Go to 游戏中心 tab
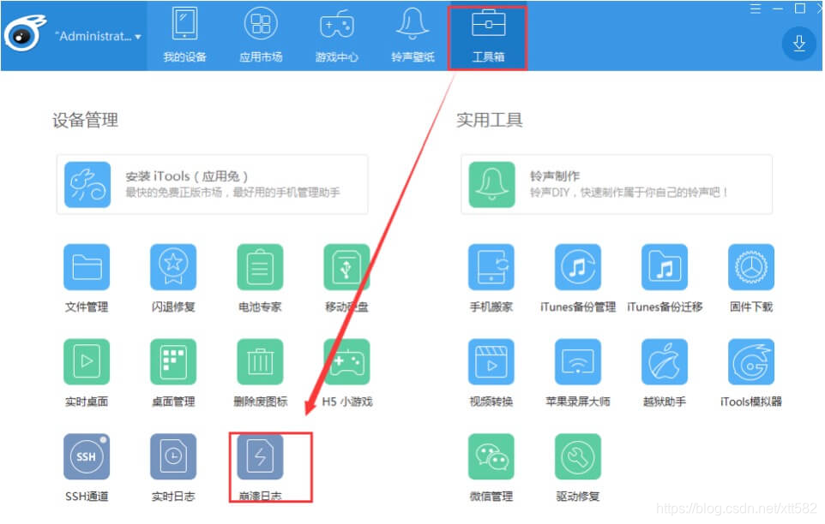Image resolution: width=825 pixels, height=524 pixels. tap(337, 35)
